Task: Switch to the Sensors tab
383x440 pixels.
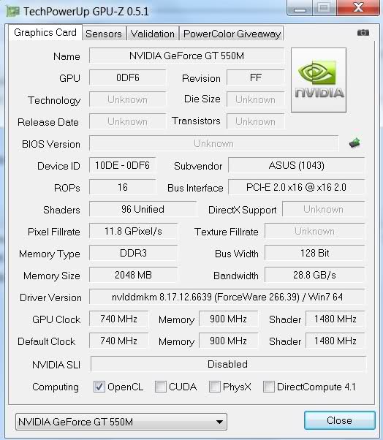Action: 104,34
